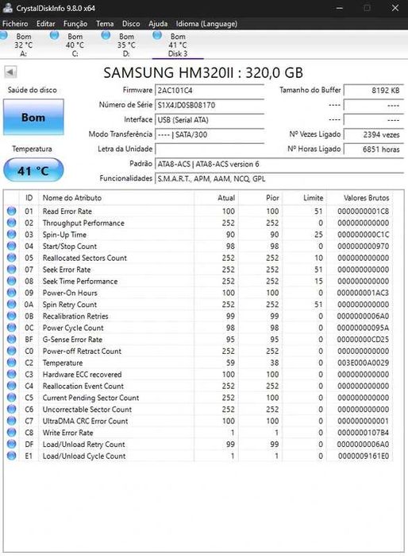Click raw value 003E000A0029 of Temperature
This screenshot has height=556, width=408.
[x=363, y=363]
